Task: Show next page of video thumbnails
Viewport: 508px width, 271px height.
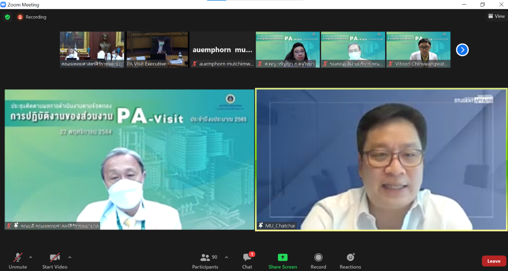Action: (462, 50)
